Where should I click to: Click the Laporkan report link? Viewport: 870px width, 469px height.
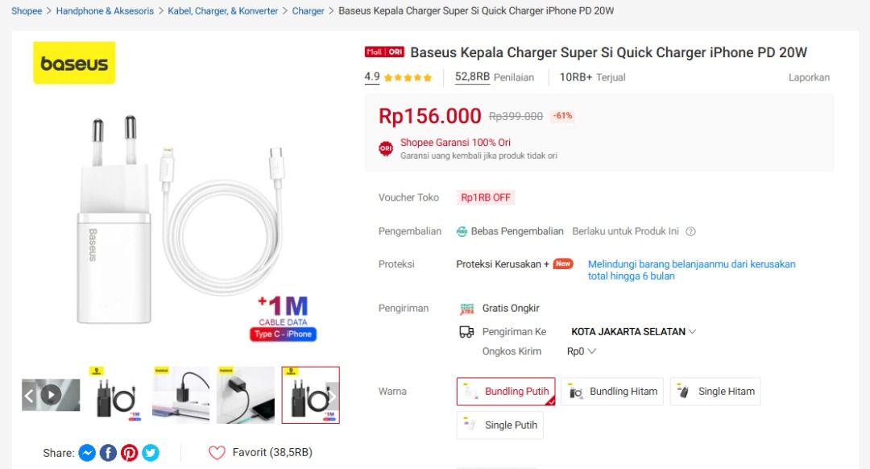(809, 77)
